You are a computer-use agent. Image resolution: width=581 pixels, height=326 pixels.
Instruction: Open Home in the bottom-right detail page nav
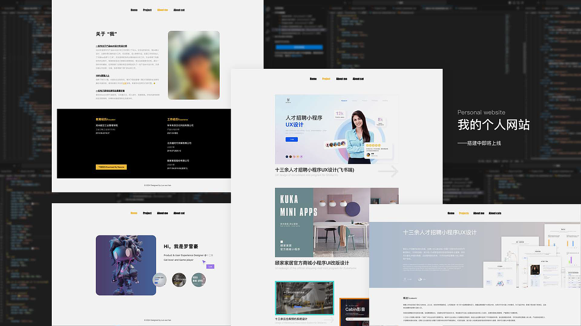(x=451, y=213)
